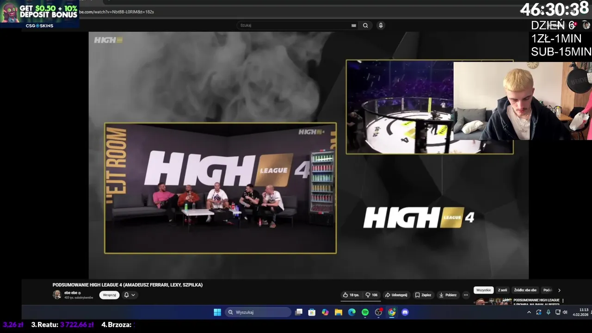This screenshot has height=333, width=592.
Task: Save the video with Zapisz
Action: 423,295
